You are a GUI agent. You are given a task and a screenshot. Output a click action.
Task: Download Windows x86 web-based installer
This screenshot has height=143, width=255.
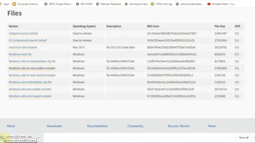[30, 96]
